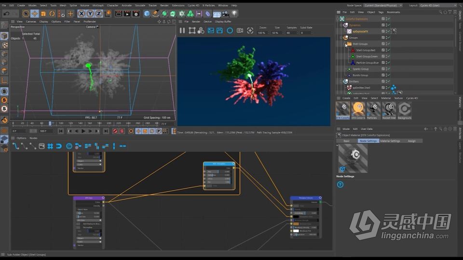The width and height of the screenshot is (463, 260).
Task: Open the Layout dropdown
Action: [438, 5]
